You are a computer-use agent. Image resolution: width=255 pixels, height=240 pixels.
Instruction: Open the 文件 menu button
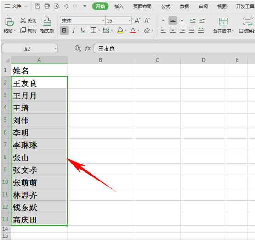tap(16, 6)
